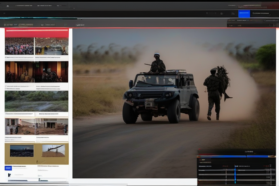The image size is (279, 186).
Task: Click the blue highlighted button in top toolbar
Action: click(244, 14)
